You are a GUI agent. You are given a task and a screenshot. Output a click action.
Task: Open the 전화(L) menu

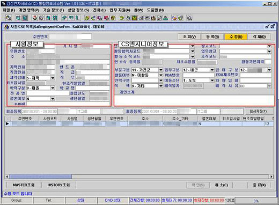click(x=99, y=10)
